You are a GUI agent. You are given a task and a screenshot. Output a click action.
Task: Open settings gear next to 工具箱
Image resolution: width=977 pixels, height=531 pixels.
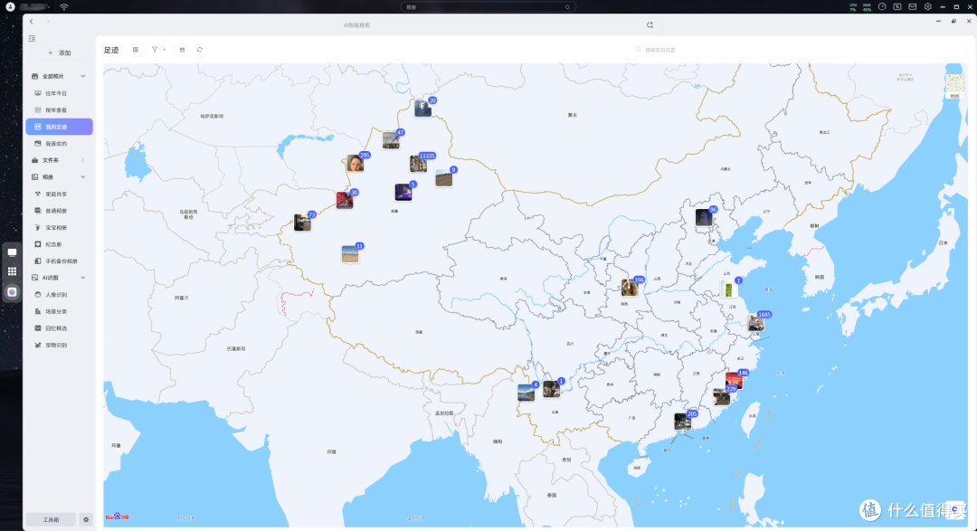[x=86, y=520]
